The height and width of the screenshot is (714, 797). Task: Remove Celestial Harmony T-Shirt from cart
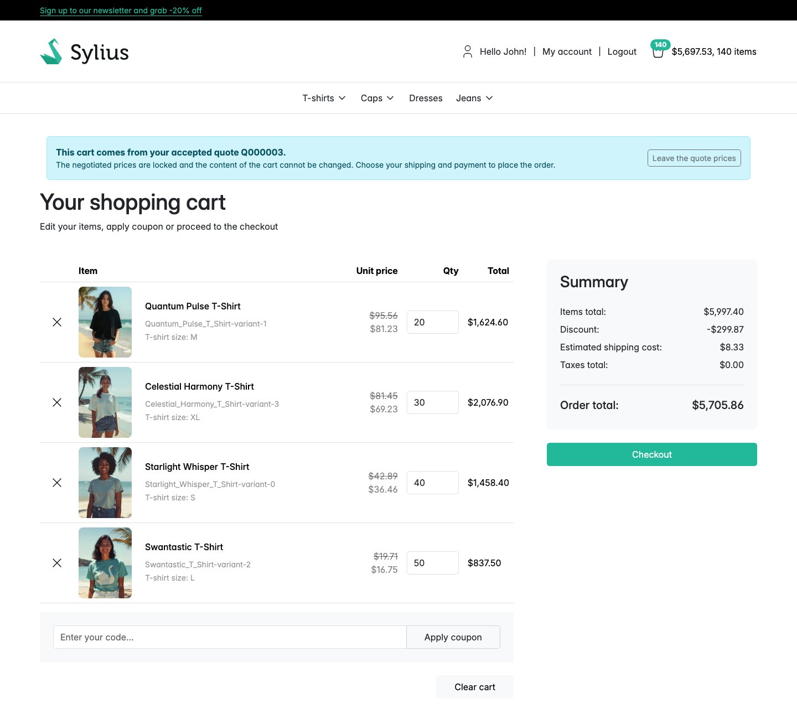pos(57,402)
